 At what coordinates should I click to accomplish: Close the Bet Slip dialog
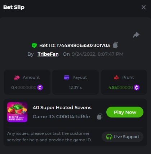[x=143, y=7]
